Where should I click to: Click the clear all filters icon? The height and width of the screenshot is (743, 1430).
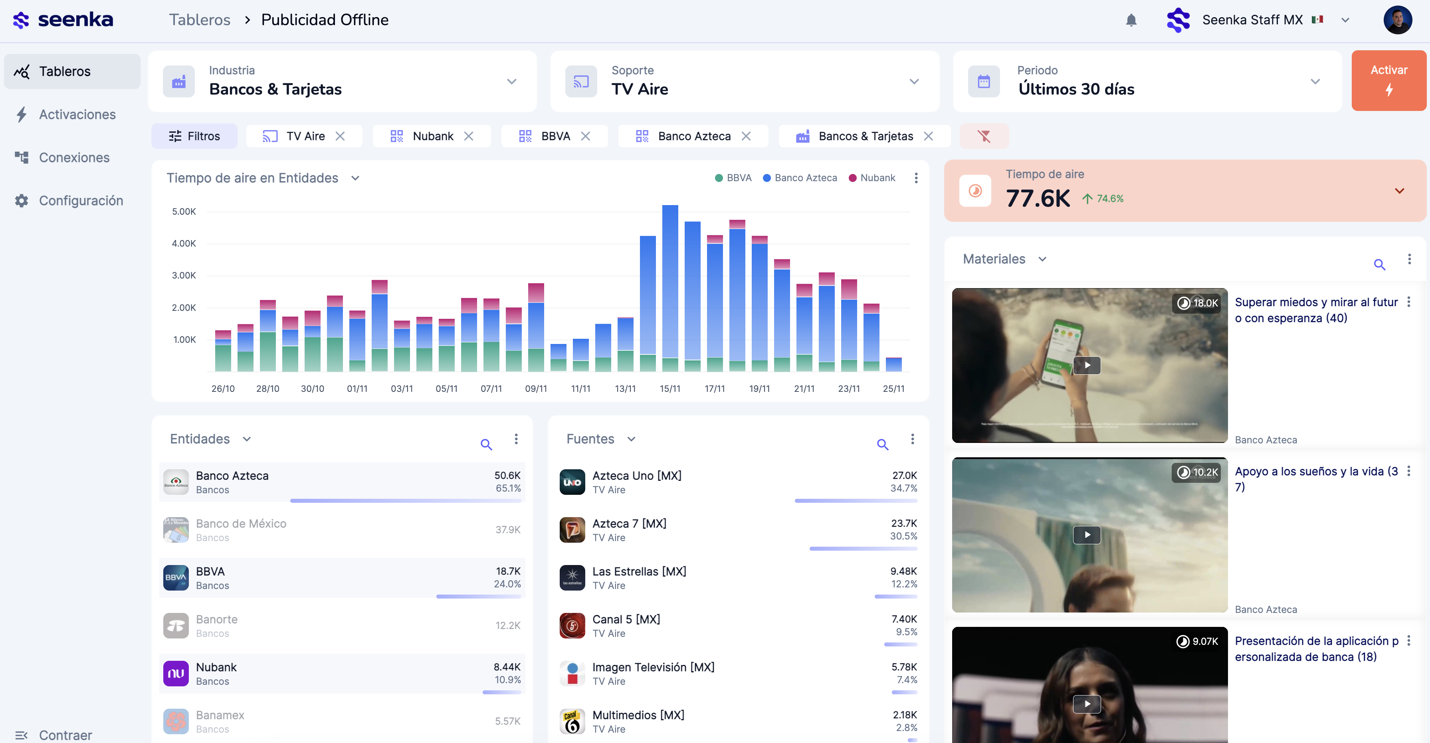click(984, 136)
